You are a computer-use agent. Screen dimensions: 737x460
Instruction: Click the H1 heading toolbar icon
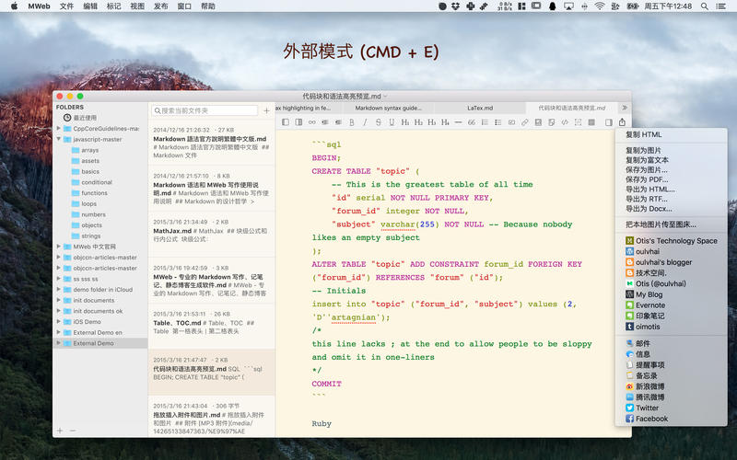click(x=405, y=121)
